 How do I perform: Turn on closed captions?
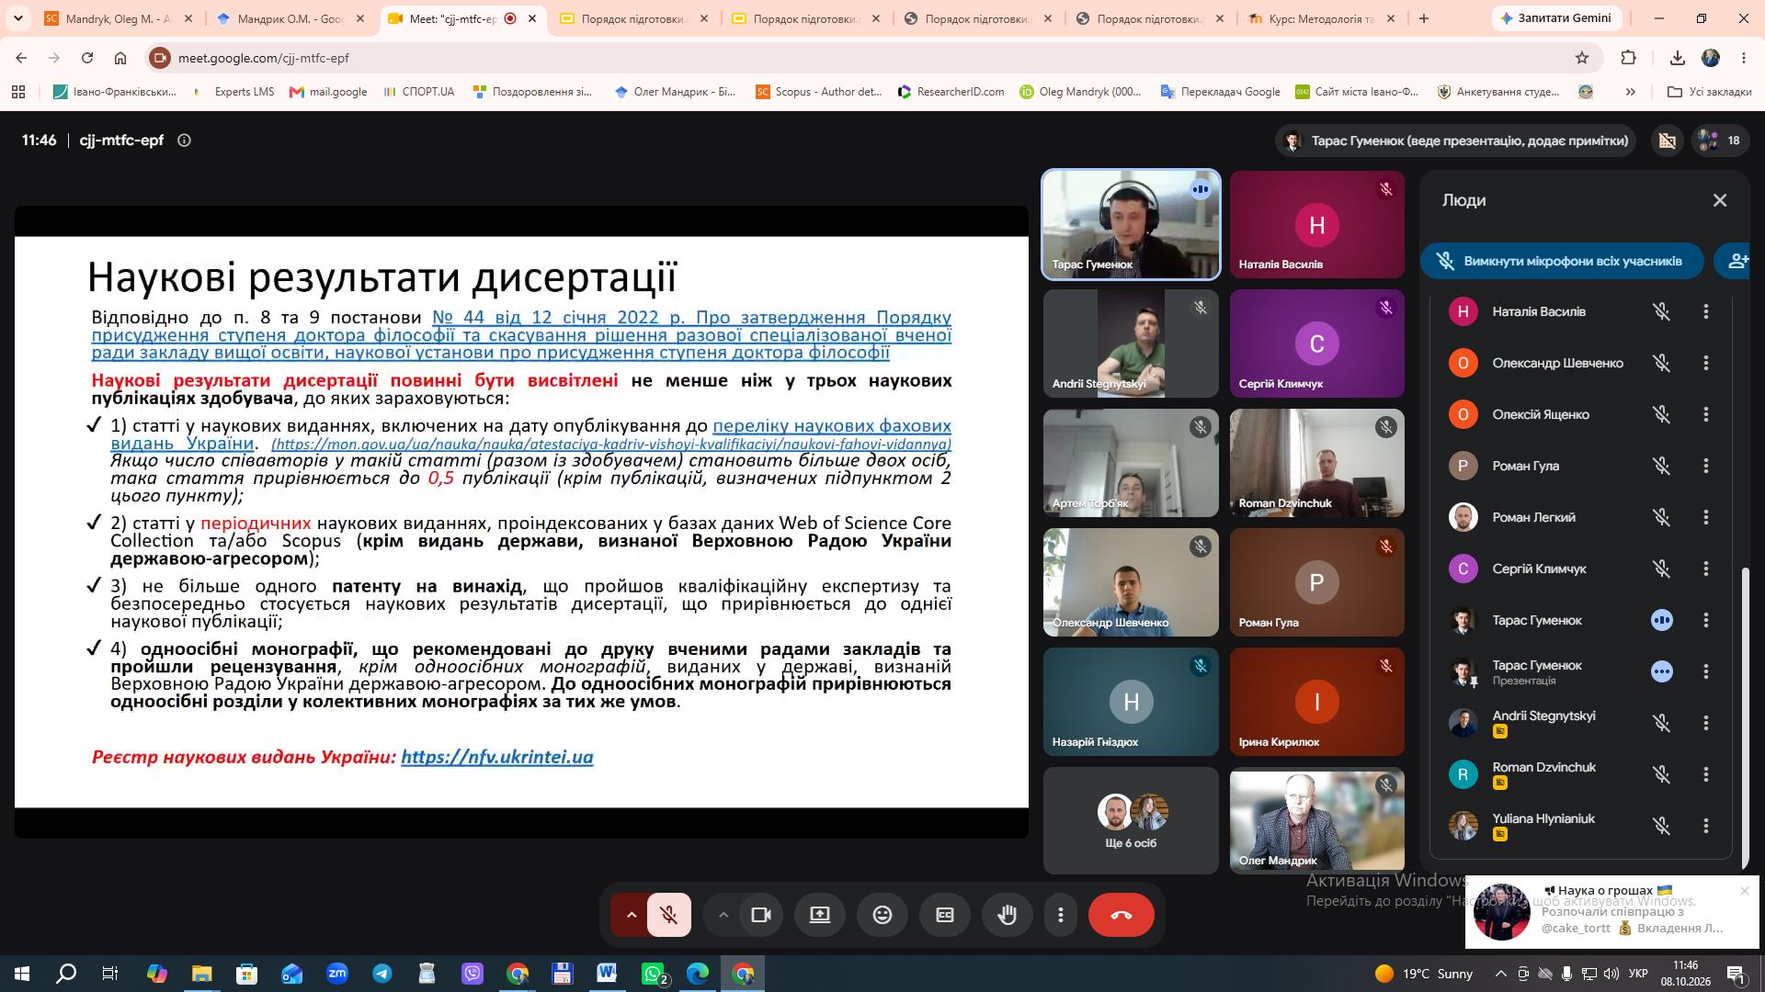pyautogui.click(x=945, y=915)
